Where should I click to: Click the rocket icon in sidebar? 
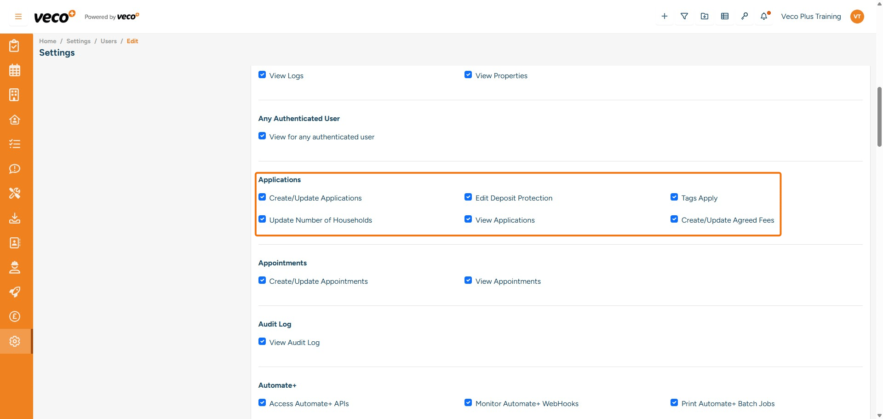[15, 292]
